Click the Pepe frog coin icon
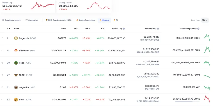Screen dimensions: 214x106 [16, 63]
